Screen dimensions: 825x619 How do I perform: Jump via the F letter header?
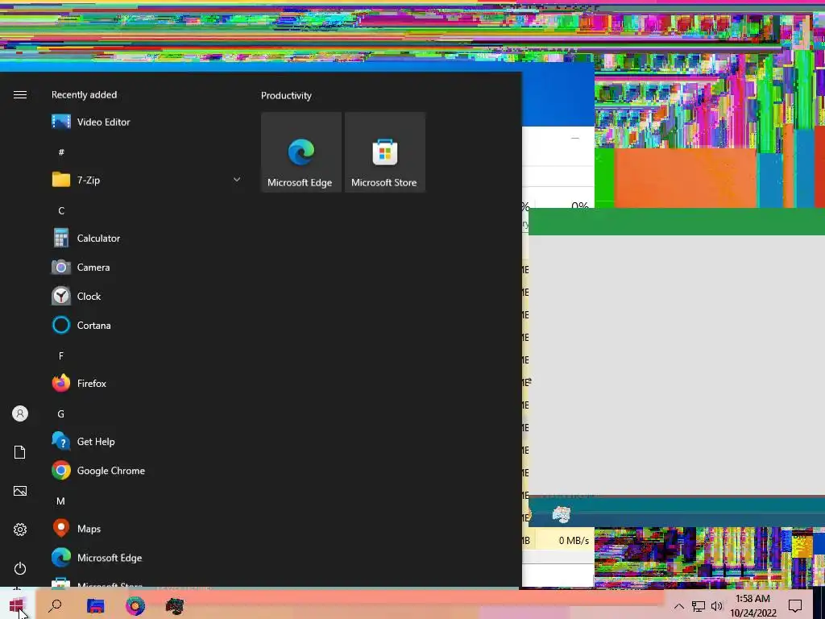pyautogui.click(x=61, y=355)
